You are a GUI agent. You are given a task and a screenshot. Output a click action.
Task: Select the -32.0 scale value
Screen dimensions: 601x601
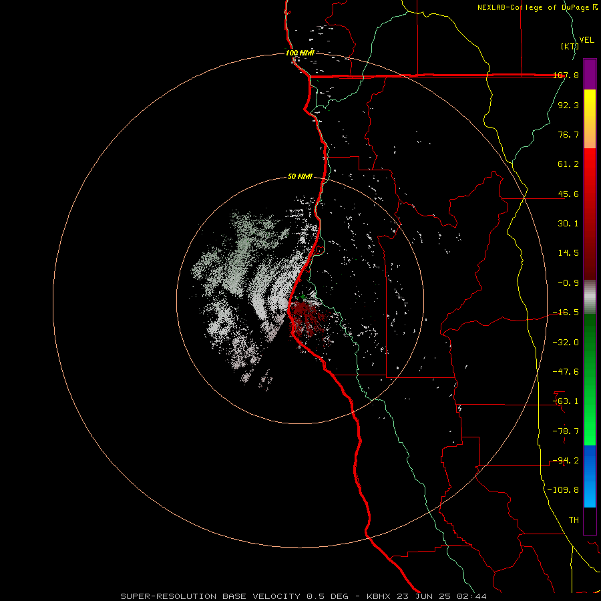coord(566,343)
